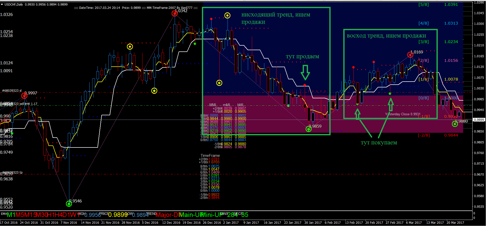Click the yellow PRICE value 0.9899
This screenshot has height=226, width=486.
click(118, 215)
